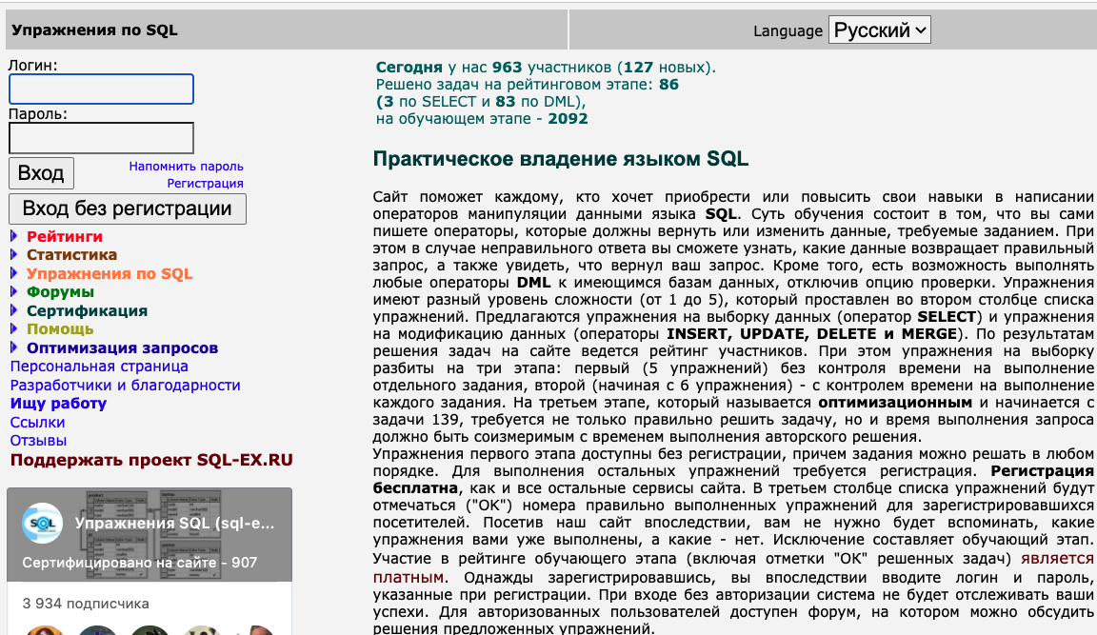Expand the Форумы arrow icon
The image size is (1097, 635).
(14, 291)
